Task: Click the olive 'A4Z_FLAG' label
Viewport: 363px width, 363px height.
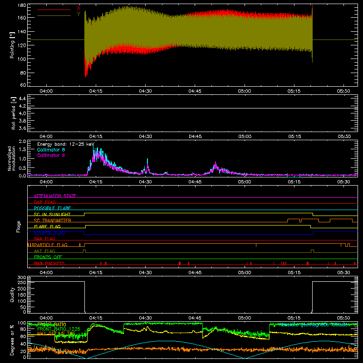Action: pos(44,251)
